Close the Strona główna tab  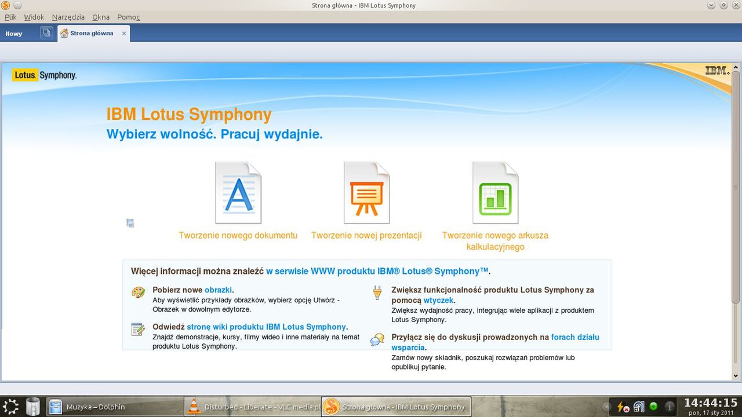[124, 33]
